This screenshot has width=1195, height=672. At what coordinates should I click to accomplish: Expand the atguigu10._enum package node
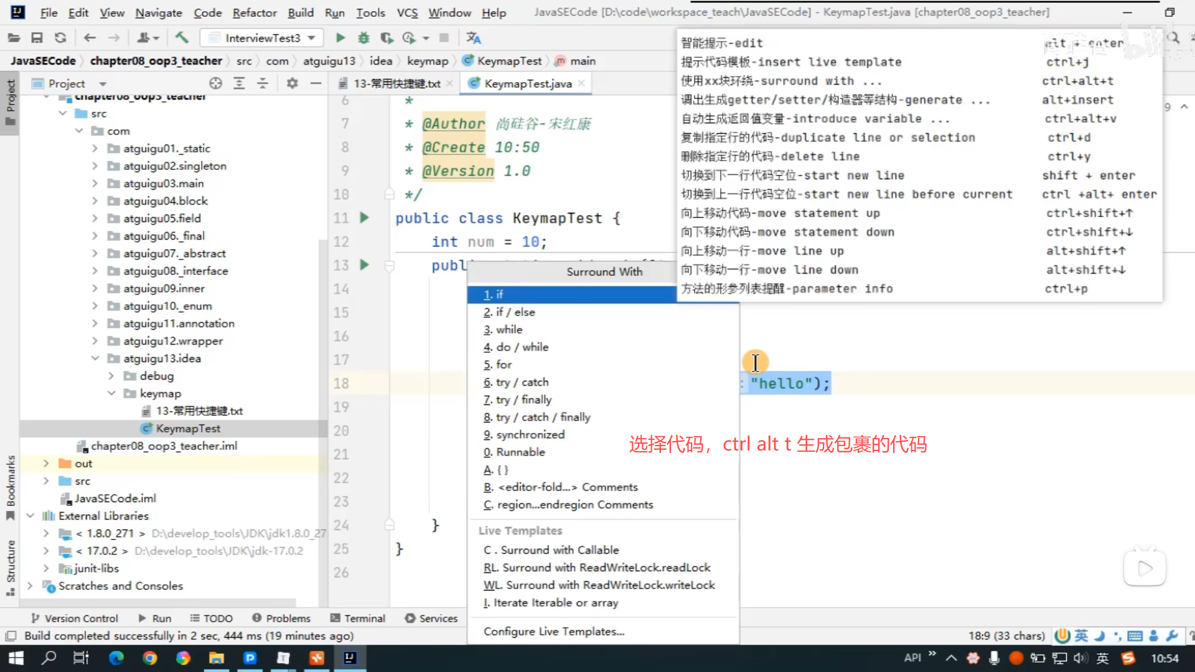(95, 306)
